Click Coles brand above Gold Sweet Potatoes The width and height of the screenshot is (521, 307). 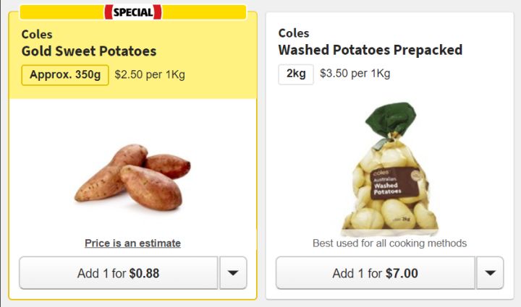tap(37, 34)
